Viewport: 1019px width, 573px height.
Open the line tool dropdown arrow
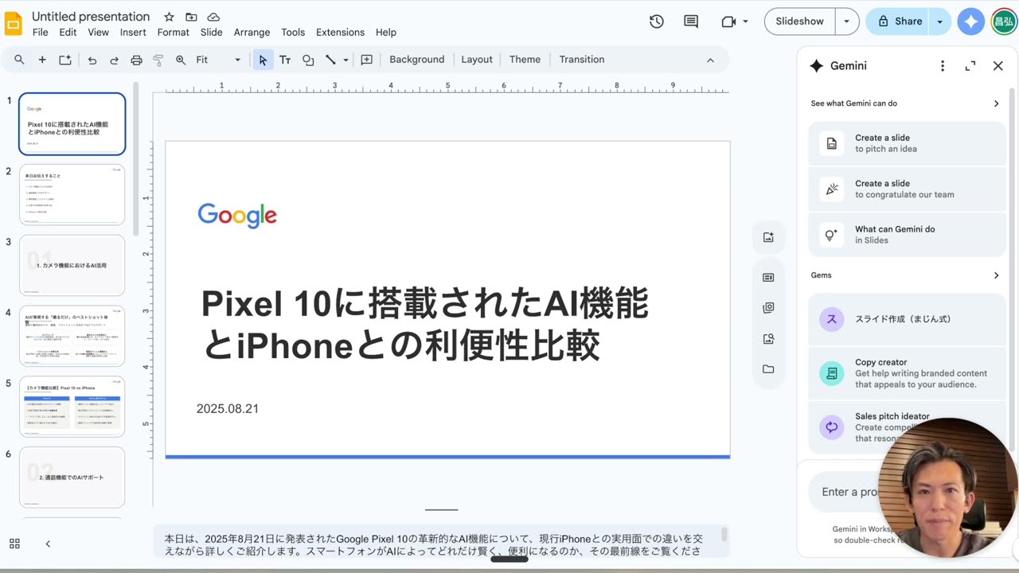click(x=346, y=60)
